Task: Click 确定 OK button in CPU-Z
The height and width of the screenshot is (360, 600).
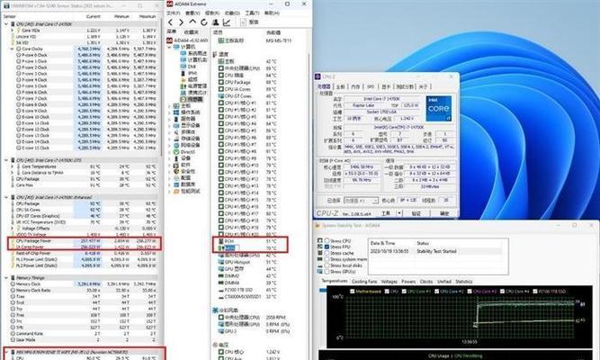Action: click(443, 213)
